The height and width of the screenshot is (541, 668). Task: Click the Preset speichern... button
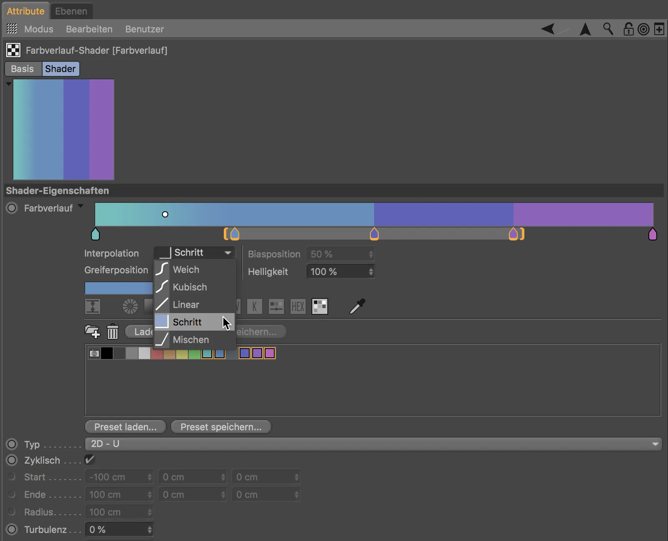click(x=221, y=427)
